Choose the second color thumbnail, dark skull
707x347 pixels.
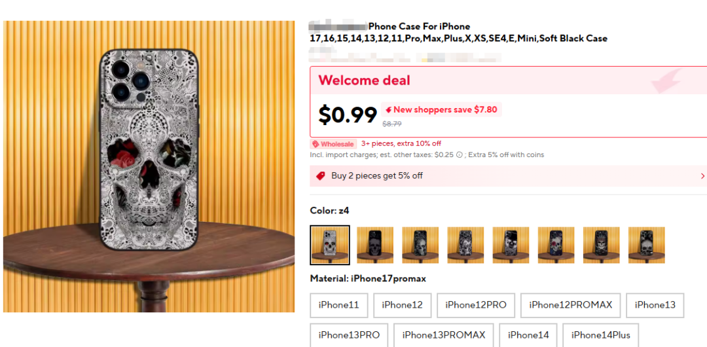[375, 245]
